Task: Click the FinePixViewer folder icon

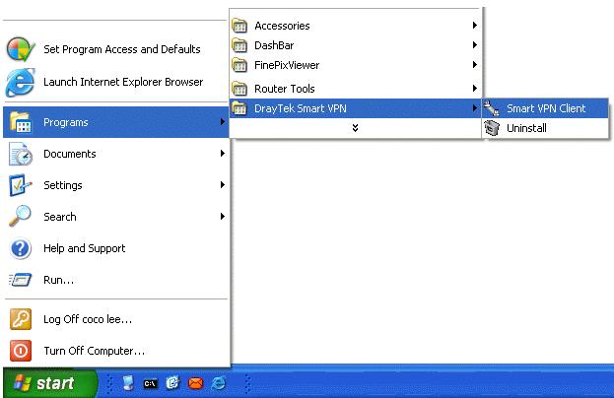Action: pos(239,65)
